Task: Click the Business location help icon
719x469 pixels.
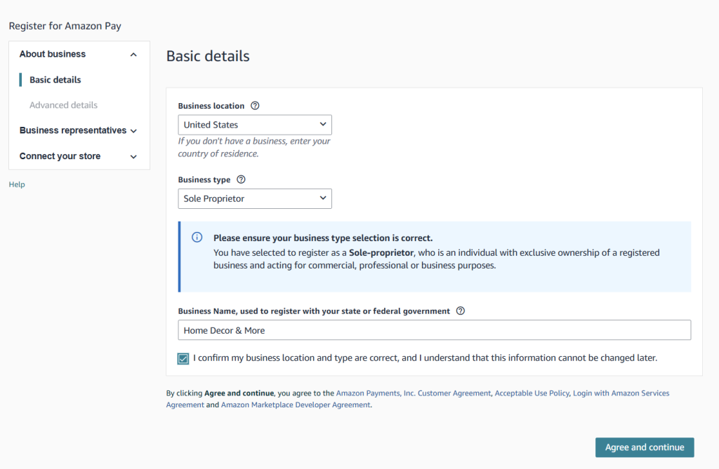Action: coord(255,106)
